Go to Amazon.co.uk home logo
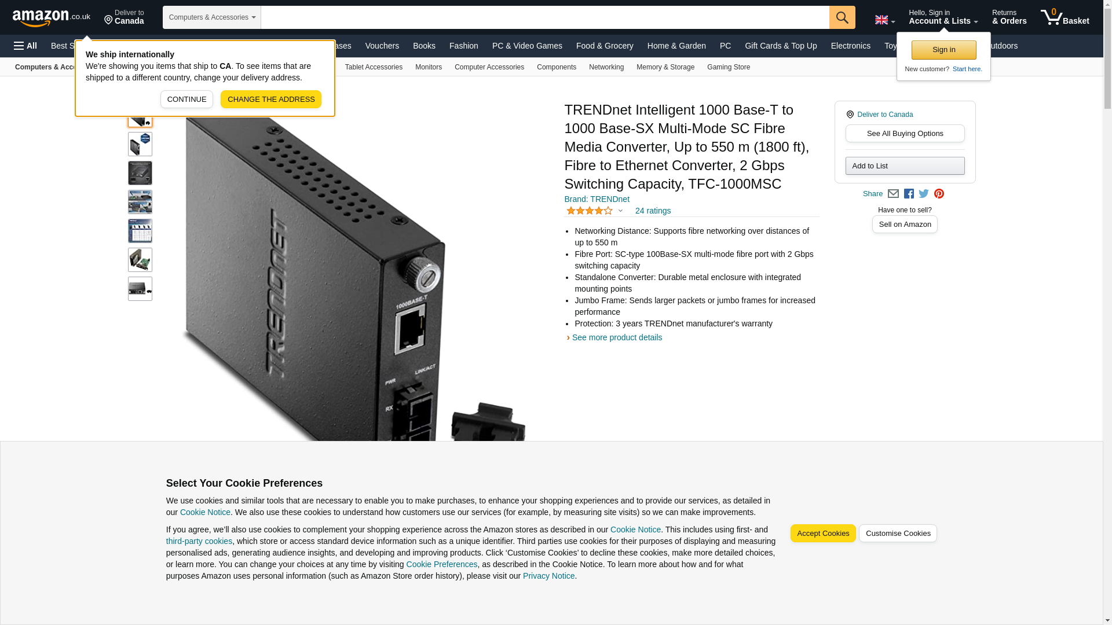 click(52, 17)
